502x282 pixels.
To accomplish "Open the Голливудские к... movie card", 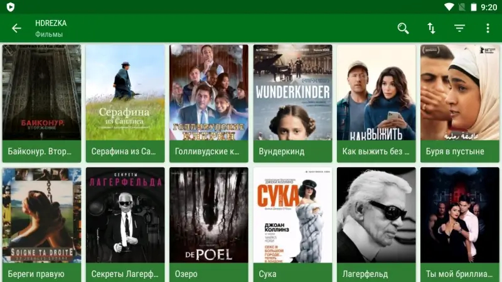I will 209,103.
